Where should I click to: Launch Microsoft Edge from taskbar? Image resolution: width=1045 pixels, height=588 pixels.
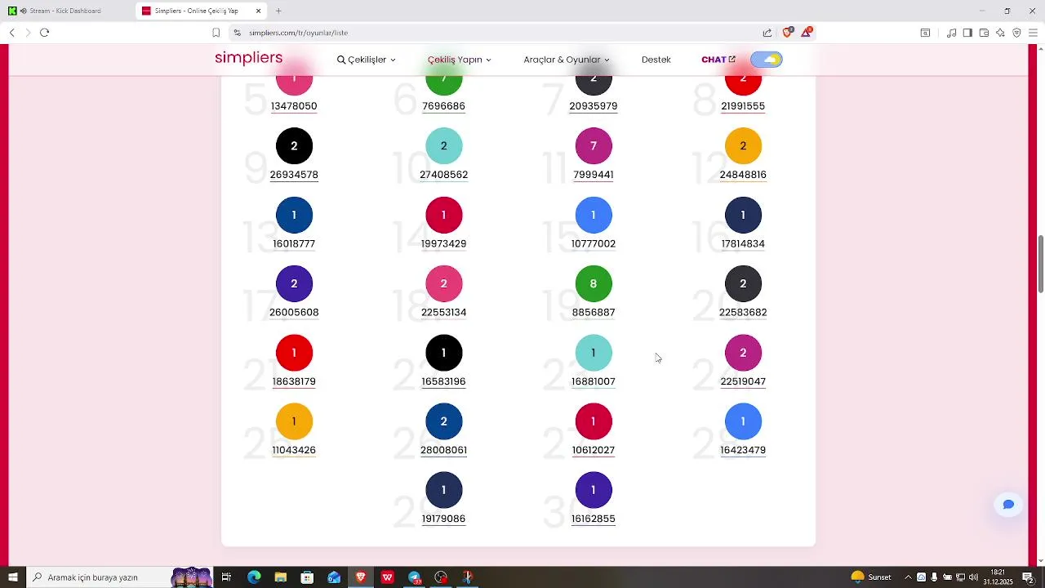254,577
